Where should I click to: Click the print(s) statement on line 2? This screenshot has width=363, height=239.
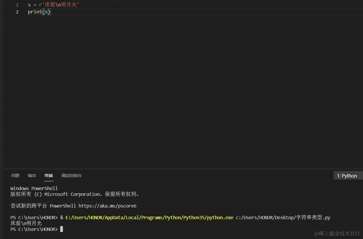(x=39, y=12)
